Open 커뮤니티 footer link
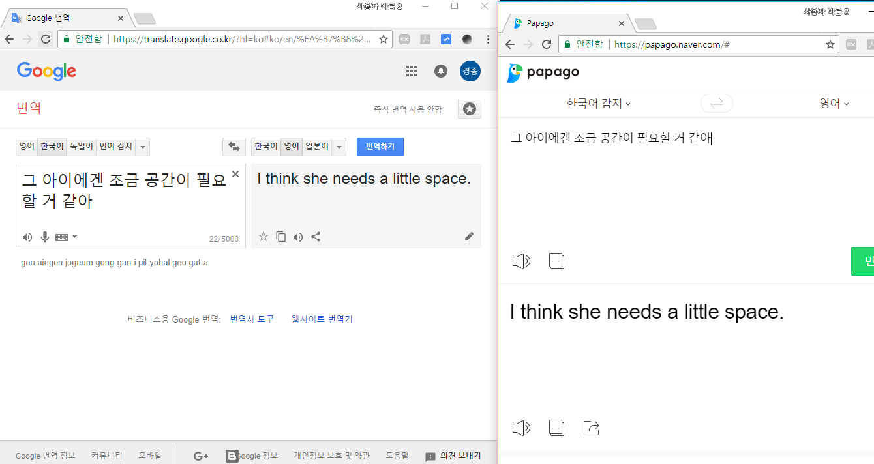The width and height of the screenshot is (874, 464). pyautogui.click(x=107, y=456)
